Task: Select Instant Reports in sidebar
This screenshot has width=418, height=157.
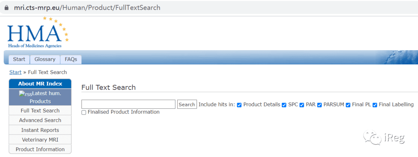Action: [x=40, y=130]
